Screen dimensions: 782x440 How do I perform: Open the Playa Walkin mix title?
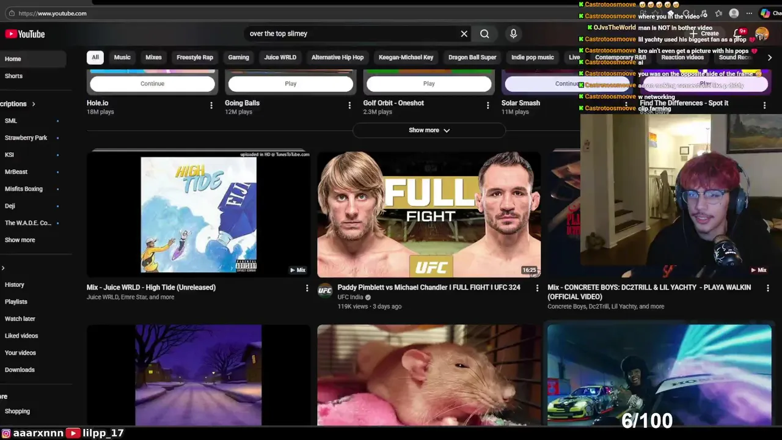(x=649, y=292)
